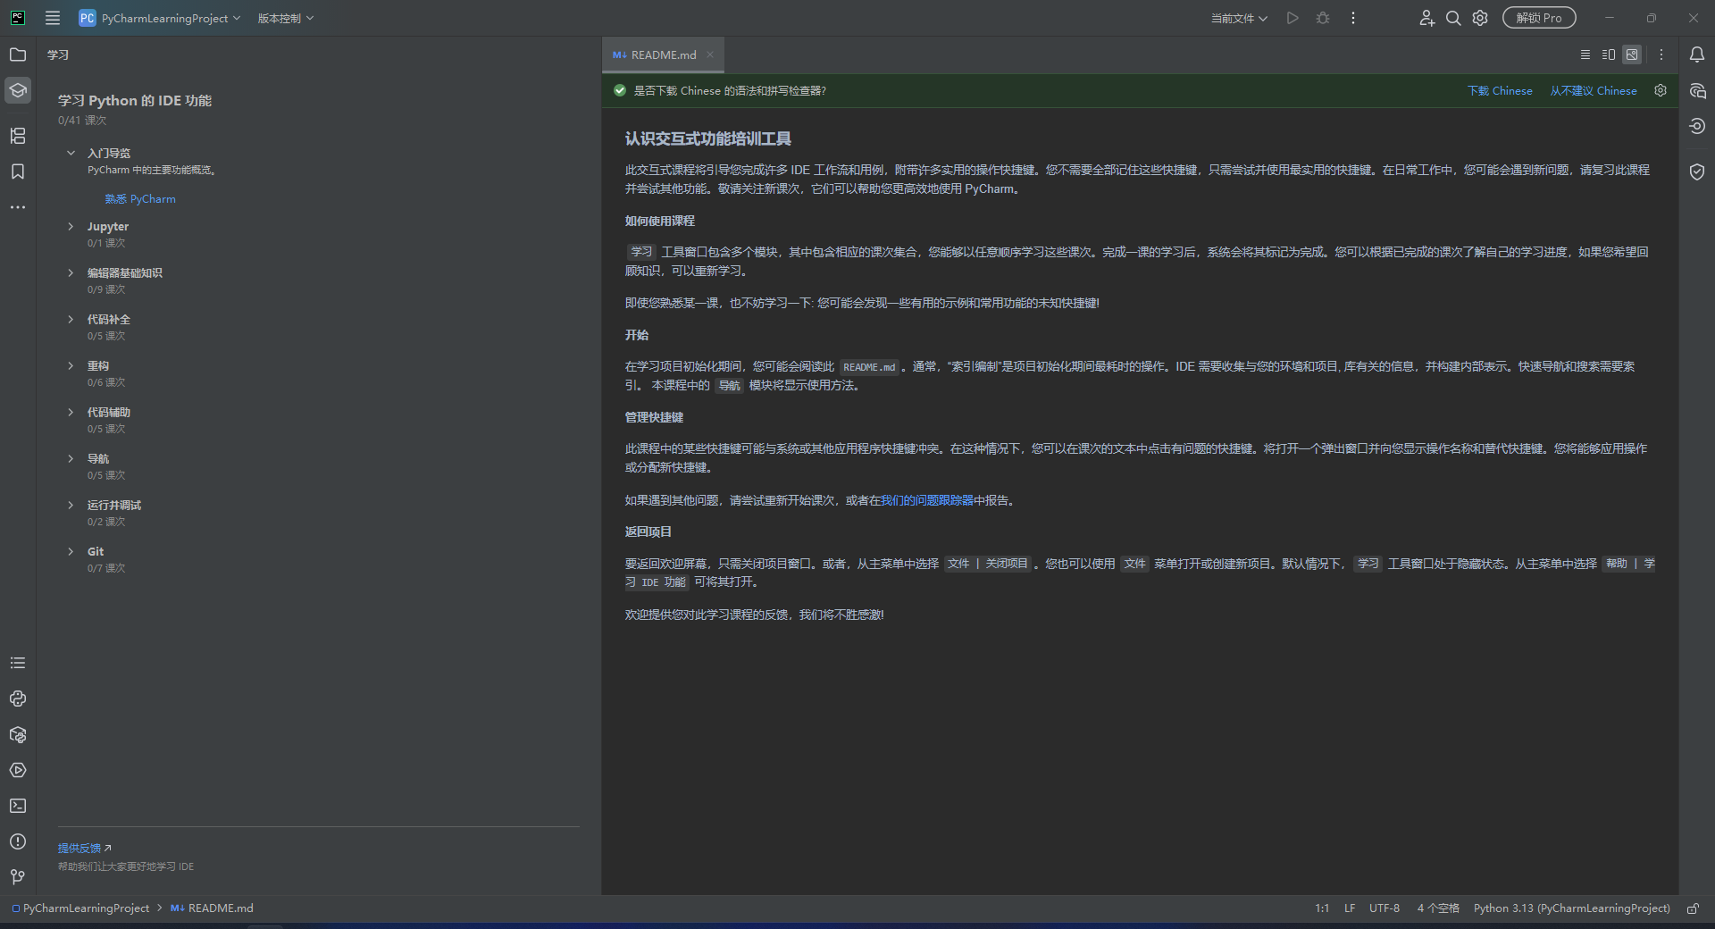The width and height of the screenshot is (1715, 929).
Task: Collapse the 入门导览 module
Action: coord(71,153)
